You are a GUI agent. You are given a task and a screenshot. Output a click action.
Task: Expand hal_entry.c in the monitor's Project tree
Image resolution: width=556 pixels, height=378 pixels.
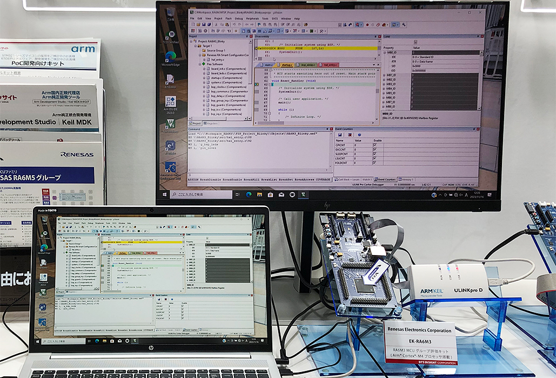point(204,60)
